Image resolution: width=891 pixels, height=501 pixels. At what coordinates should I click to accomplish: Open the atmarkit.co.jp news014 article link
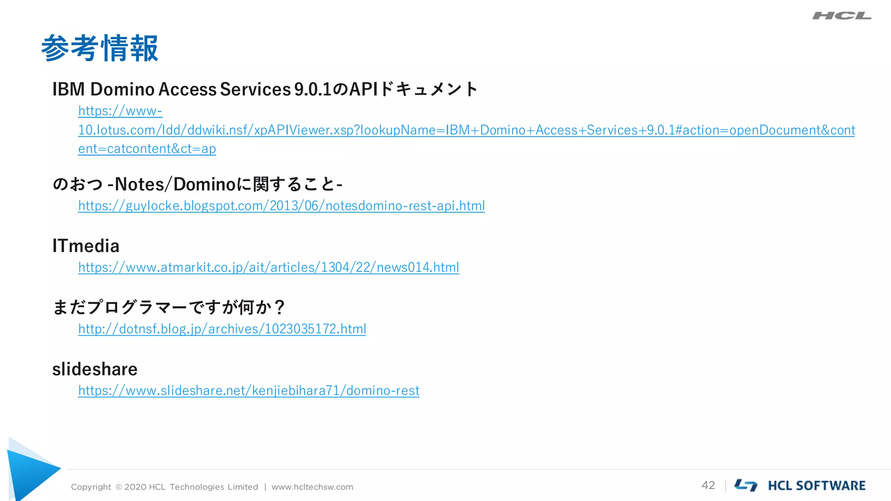point(268,267)
